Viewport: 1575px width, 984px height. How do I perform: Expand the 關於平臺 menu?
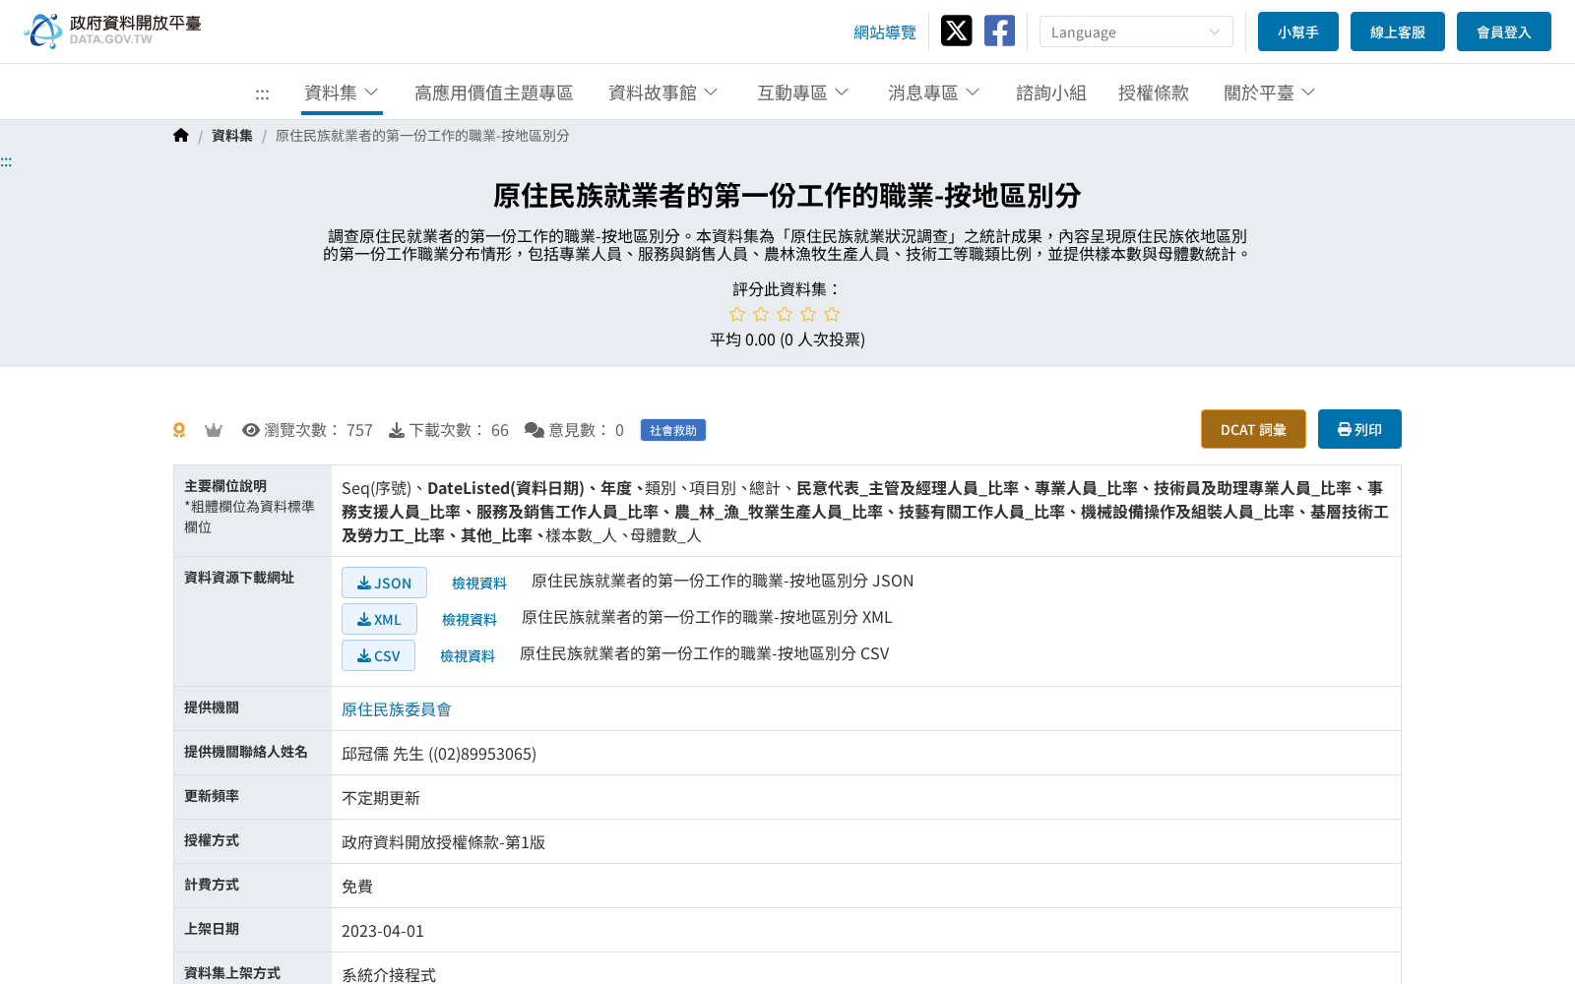coord(1270,92)
